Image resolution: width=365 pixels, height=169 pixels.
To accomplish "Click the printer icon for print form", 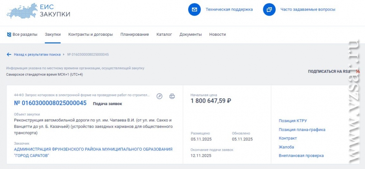I will point(172,96).
